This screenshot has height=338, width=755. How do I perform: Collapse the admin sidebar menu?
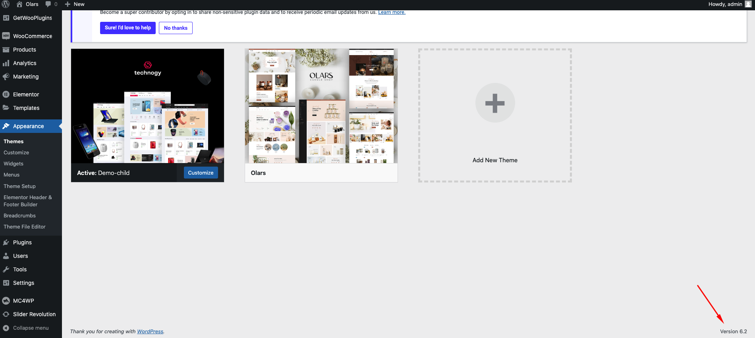(31, 328)
